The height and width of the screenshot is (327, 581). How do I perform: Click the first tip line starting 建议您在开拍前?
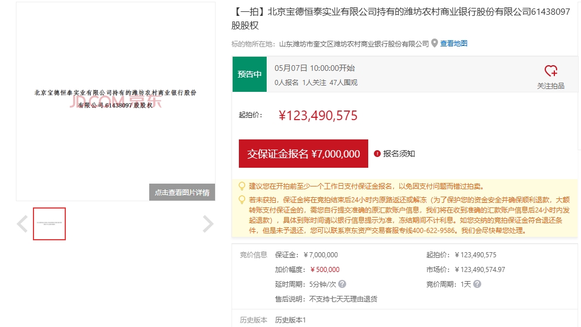(367, 186)
